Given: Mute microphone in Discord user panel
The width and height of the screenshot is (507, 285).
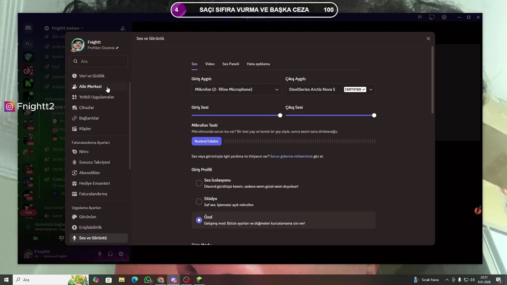Looking at the screenshot, I should coord(100,254).
